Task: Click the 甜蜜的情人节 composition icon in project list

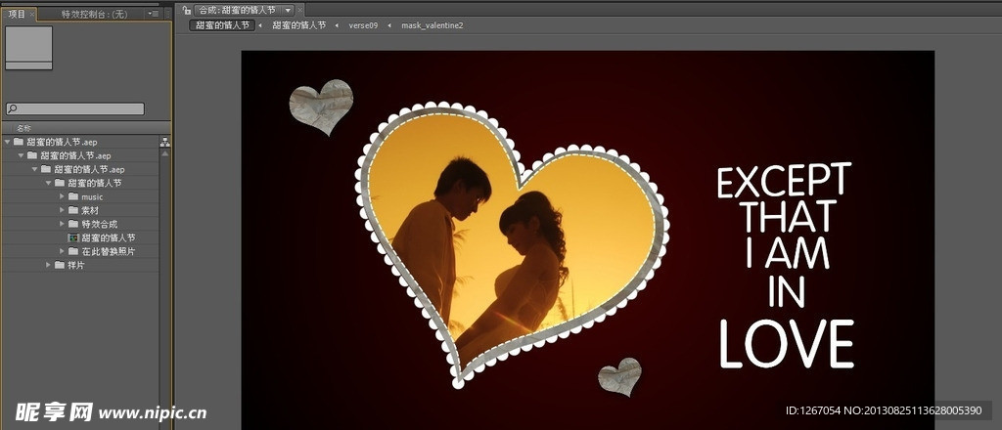Action: coord(72,237)
